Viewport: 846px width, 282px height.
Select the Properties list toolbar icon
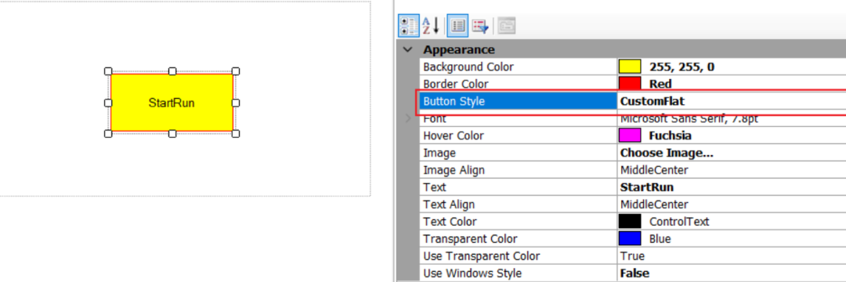457,25
